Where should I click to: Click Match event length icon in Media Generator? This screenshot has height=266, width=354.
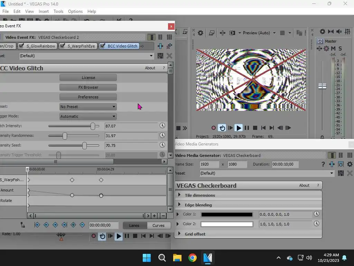(341, 164)
